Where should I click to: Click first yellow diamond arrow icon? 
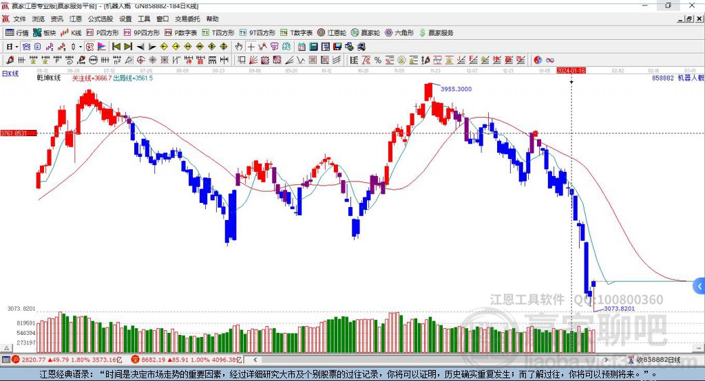point(164,46)
